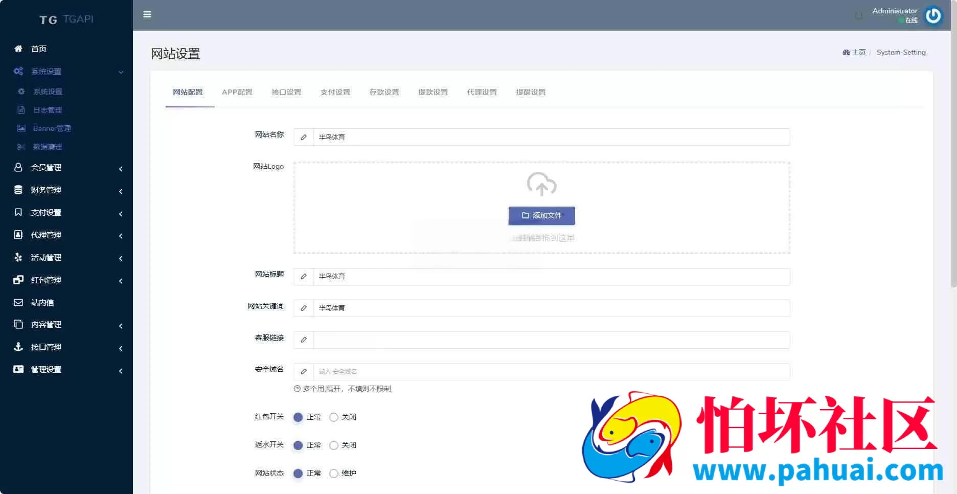This screenshot has width=957, height=494.
Task: Click the pencil icon of 网站标题 field
Action: (304, 277)
